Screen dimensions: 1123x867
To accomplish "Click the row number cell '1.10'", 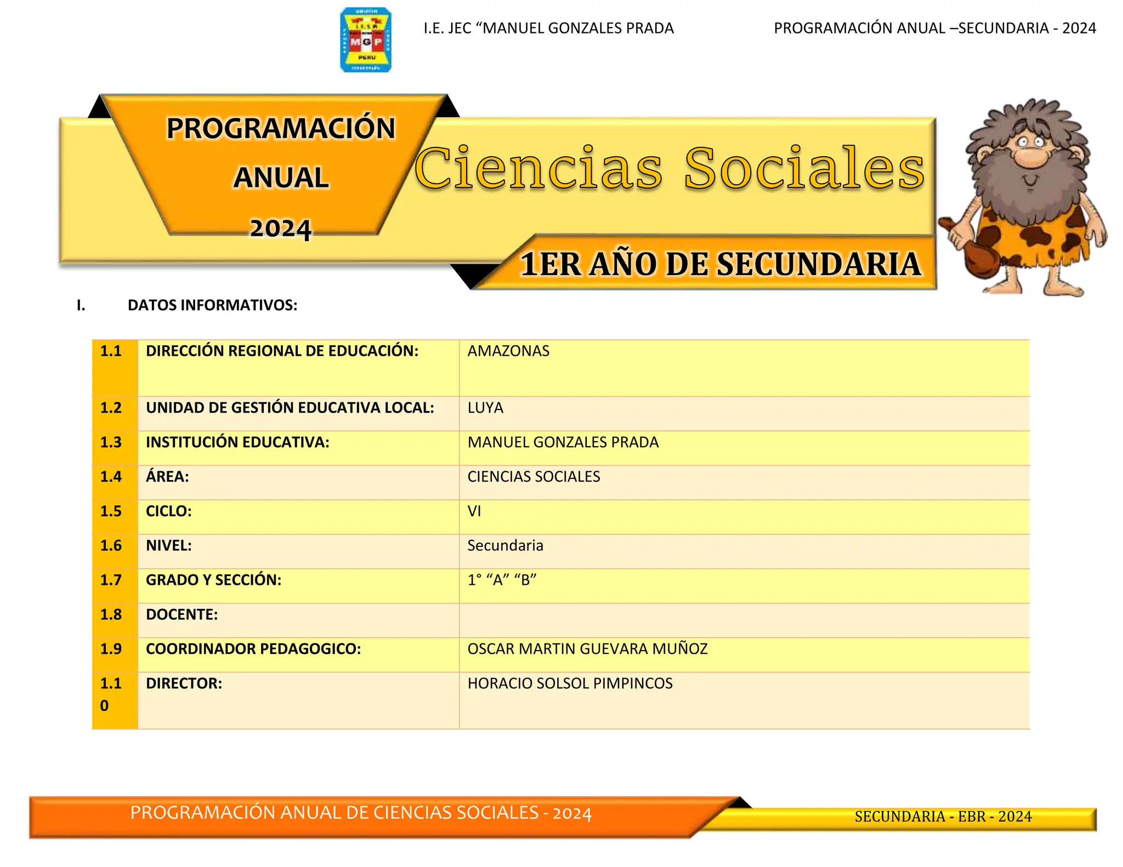I will 115,701.
